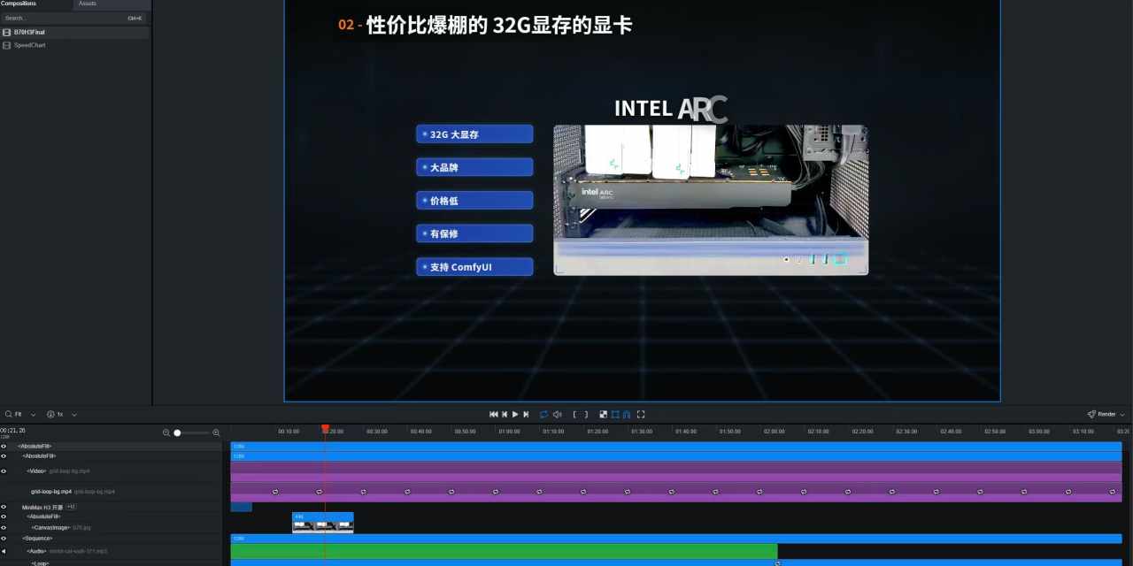This screenshot has height=566, width=1133.
Task: Hide the CanvasImage layer
Action: (4, 527)
